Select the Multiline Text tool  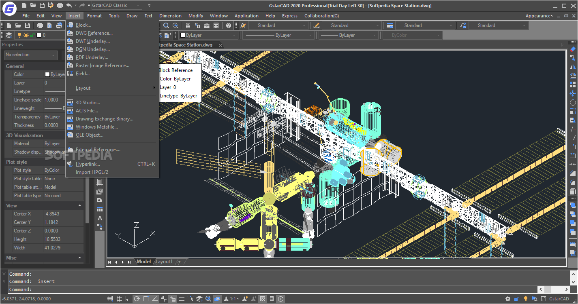[x=100, y=218]
